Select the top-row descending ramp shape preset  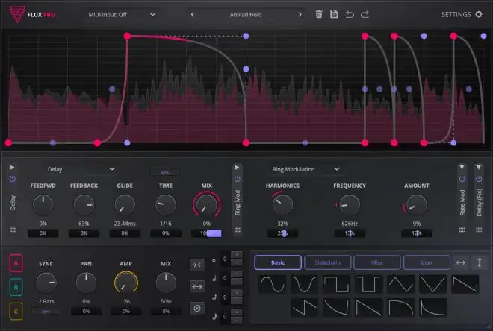[x=465, y=284]
